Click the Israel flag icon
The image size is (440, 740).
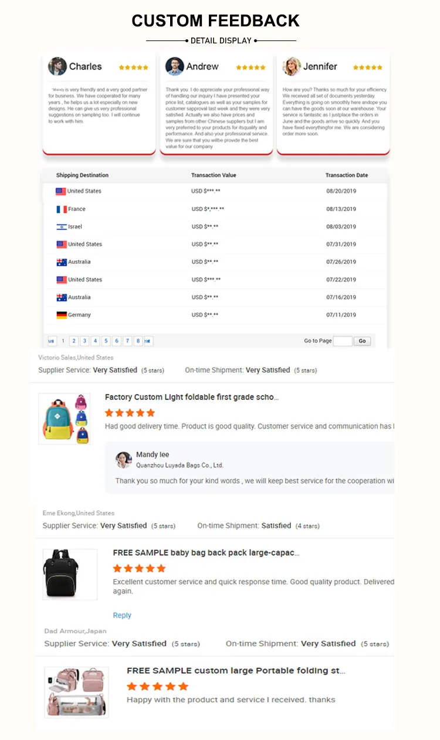tap(62, 227)
